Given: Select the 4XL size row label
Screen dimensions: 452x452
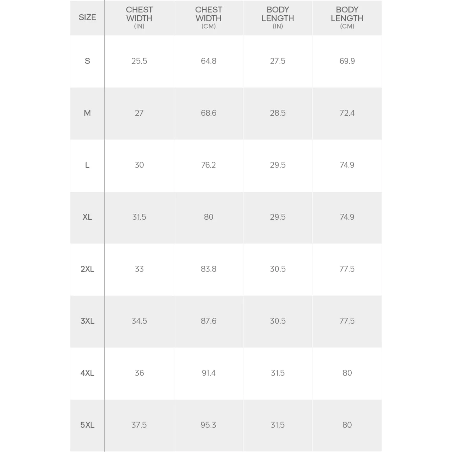Looking at the screenshot, I should click(87, 373).
